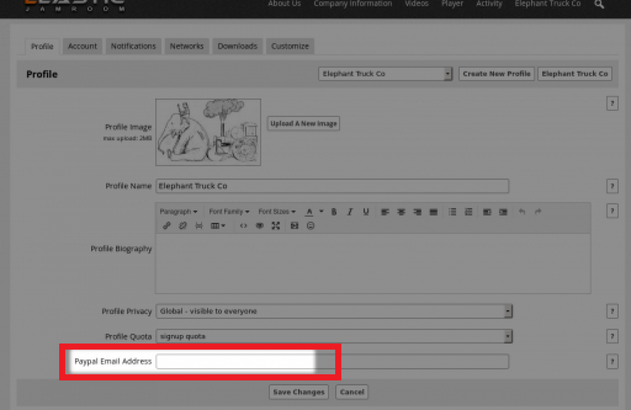Open the Notifications tab
Screen dimensions: 631x410
pos(133,46)
